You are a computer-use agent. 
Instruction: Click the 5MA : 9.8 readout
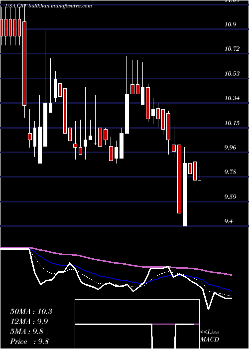[x=27, y=332]
